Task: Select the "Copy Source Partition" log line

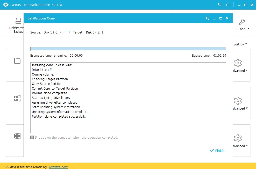Action: 47,84
